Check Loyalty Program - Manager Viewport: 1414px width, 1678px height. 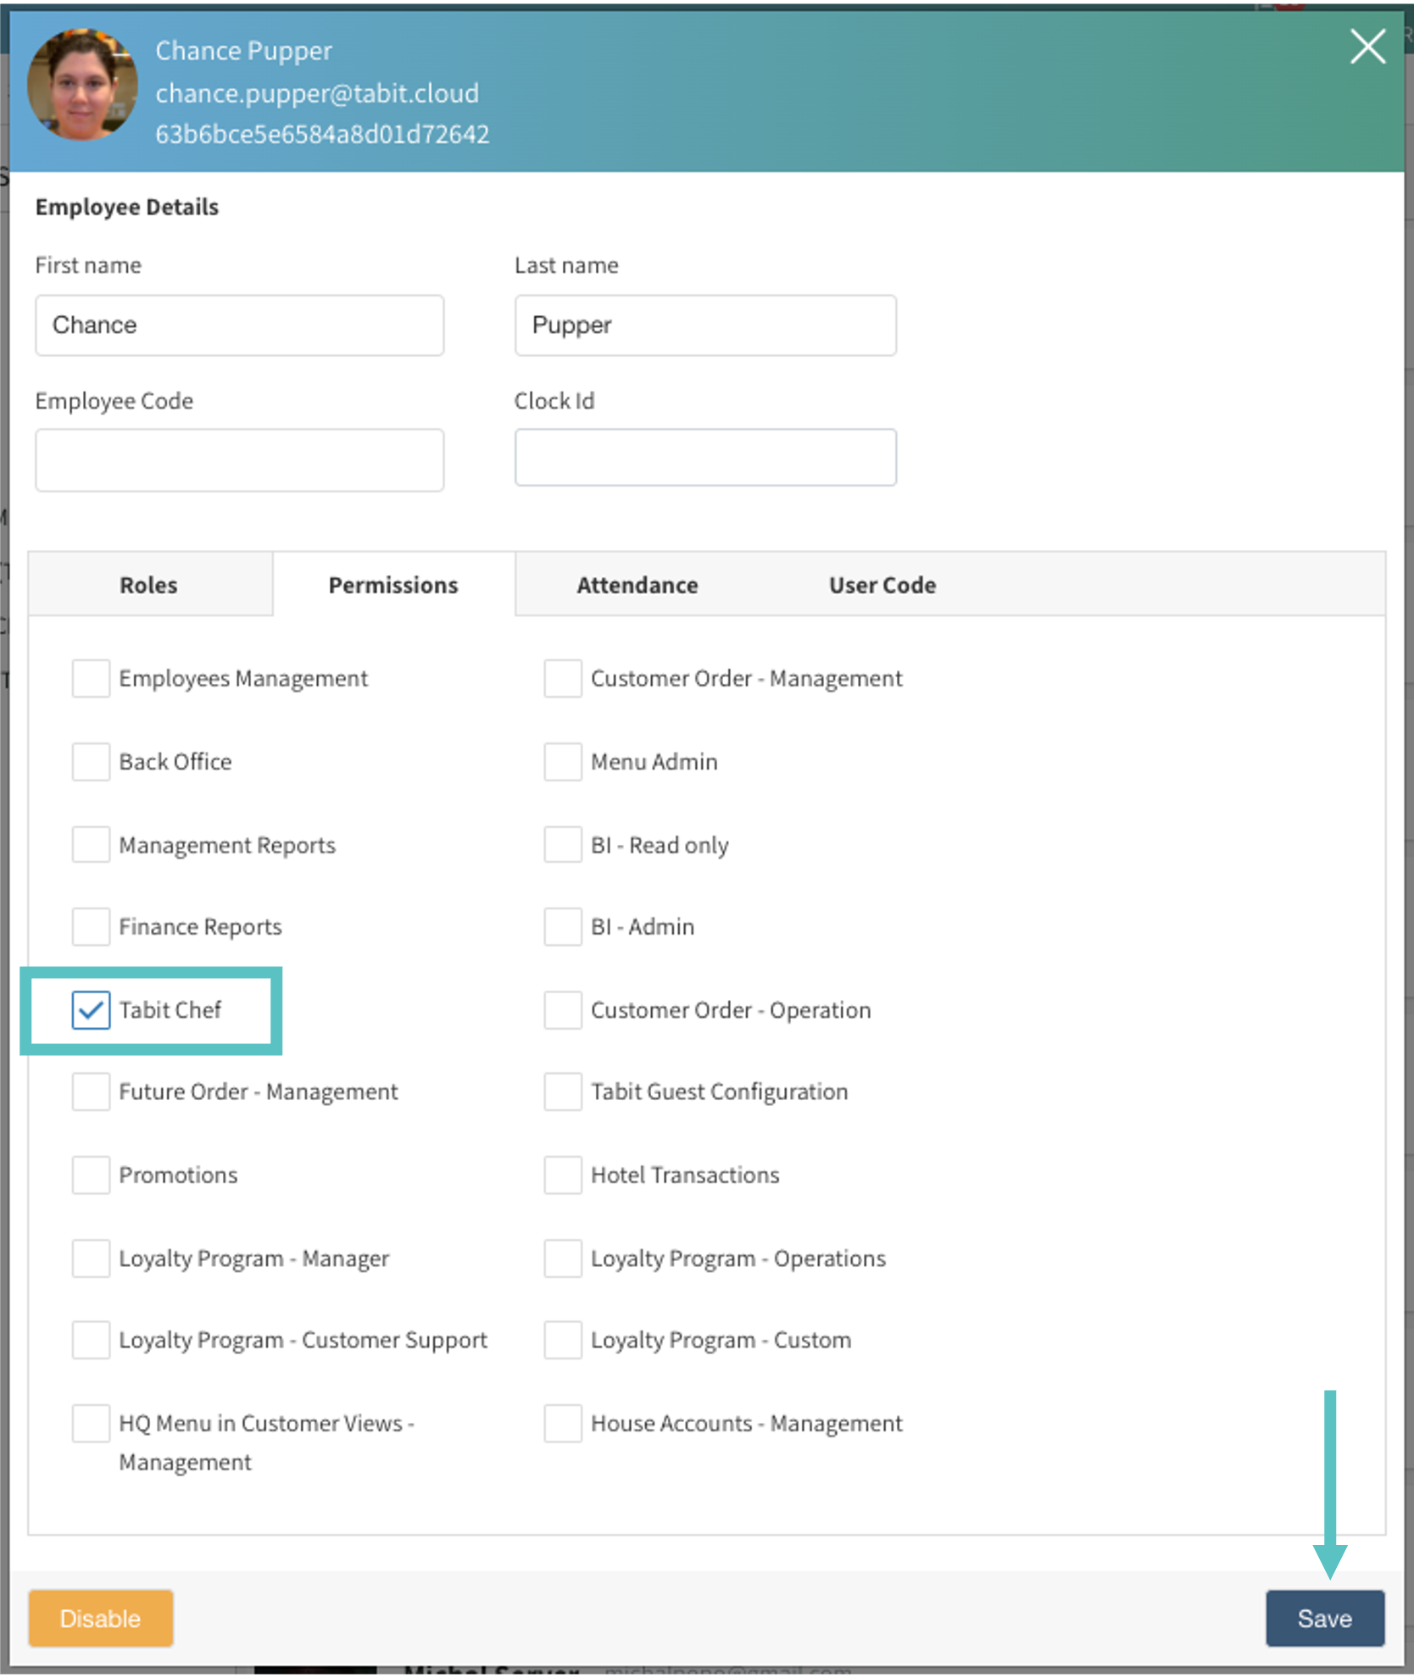[x=91, y=1258]
